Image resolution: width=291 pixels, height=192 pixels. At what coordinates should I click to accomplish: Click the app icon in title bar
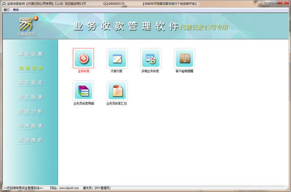coord(4,3)
